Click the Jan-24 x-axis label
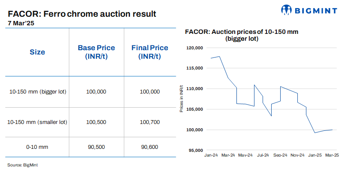The height and width of the screenshot is (172, 345). pyautogui.click(x=211, y=155)
